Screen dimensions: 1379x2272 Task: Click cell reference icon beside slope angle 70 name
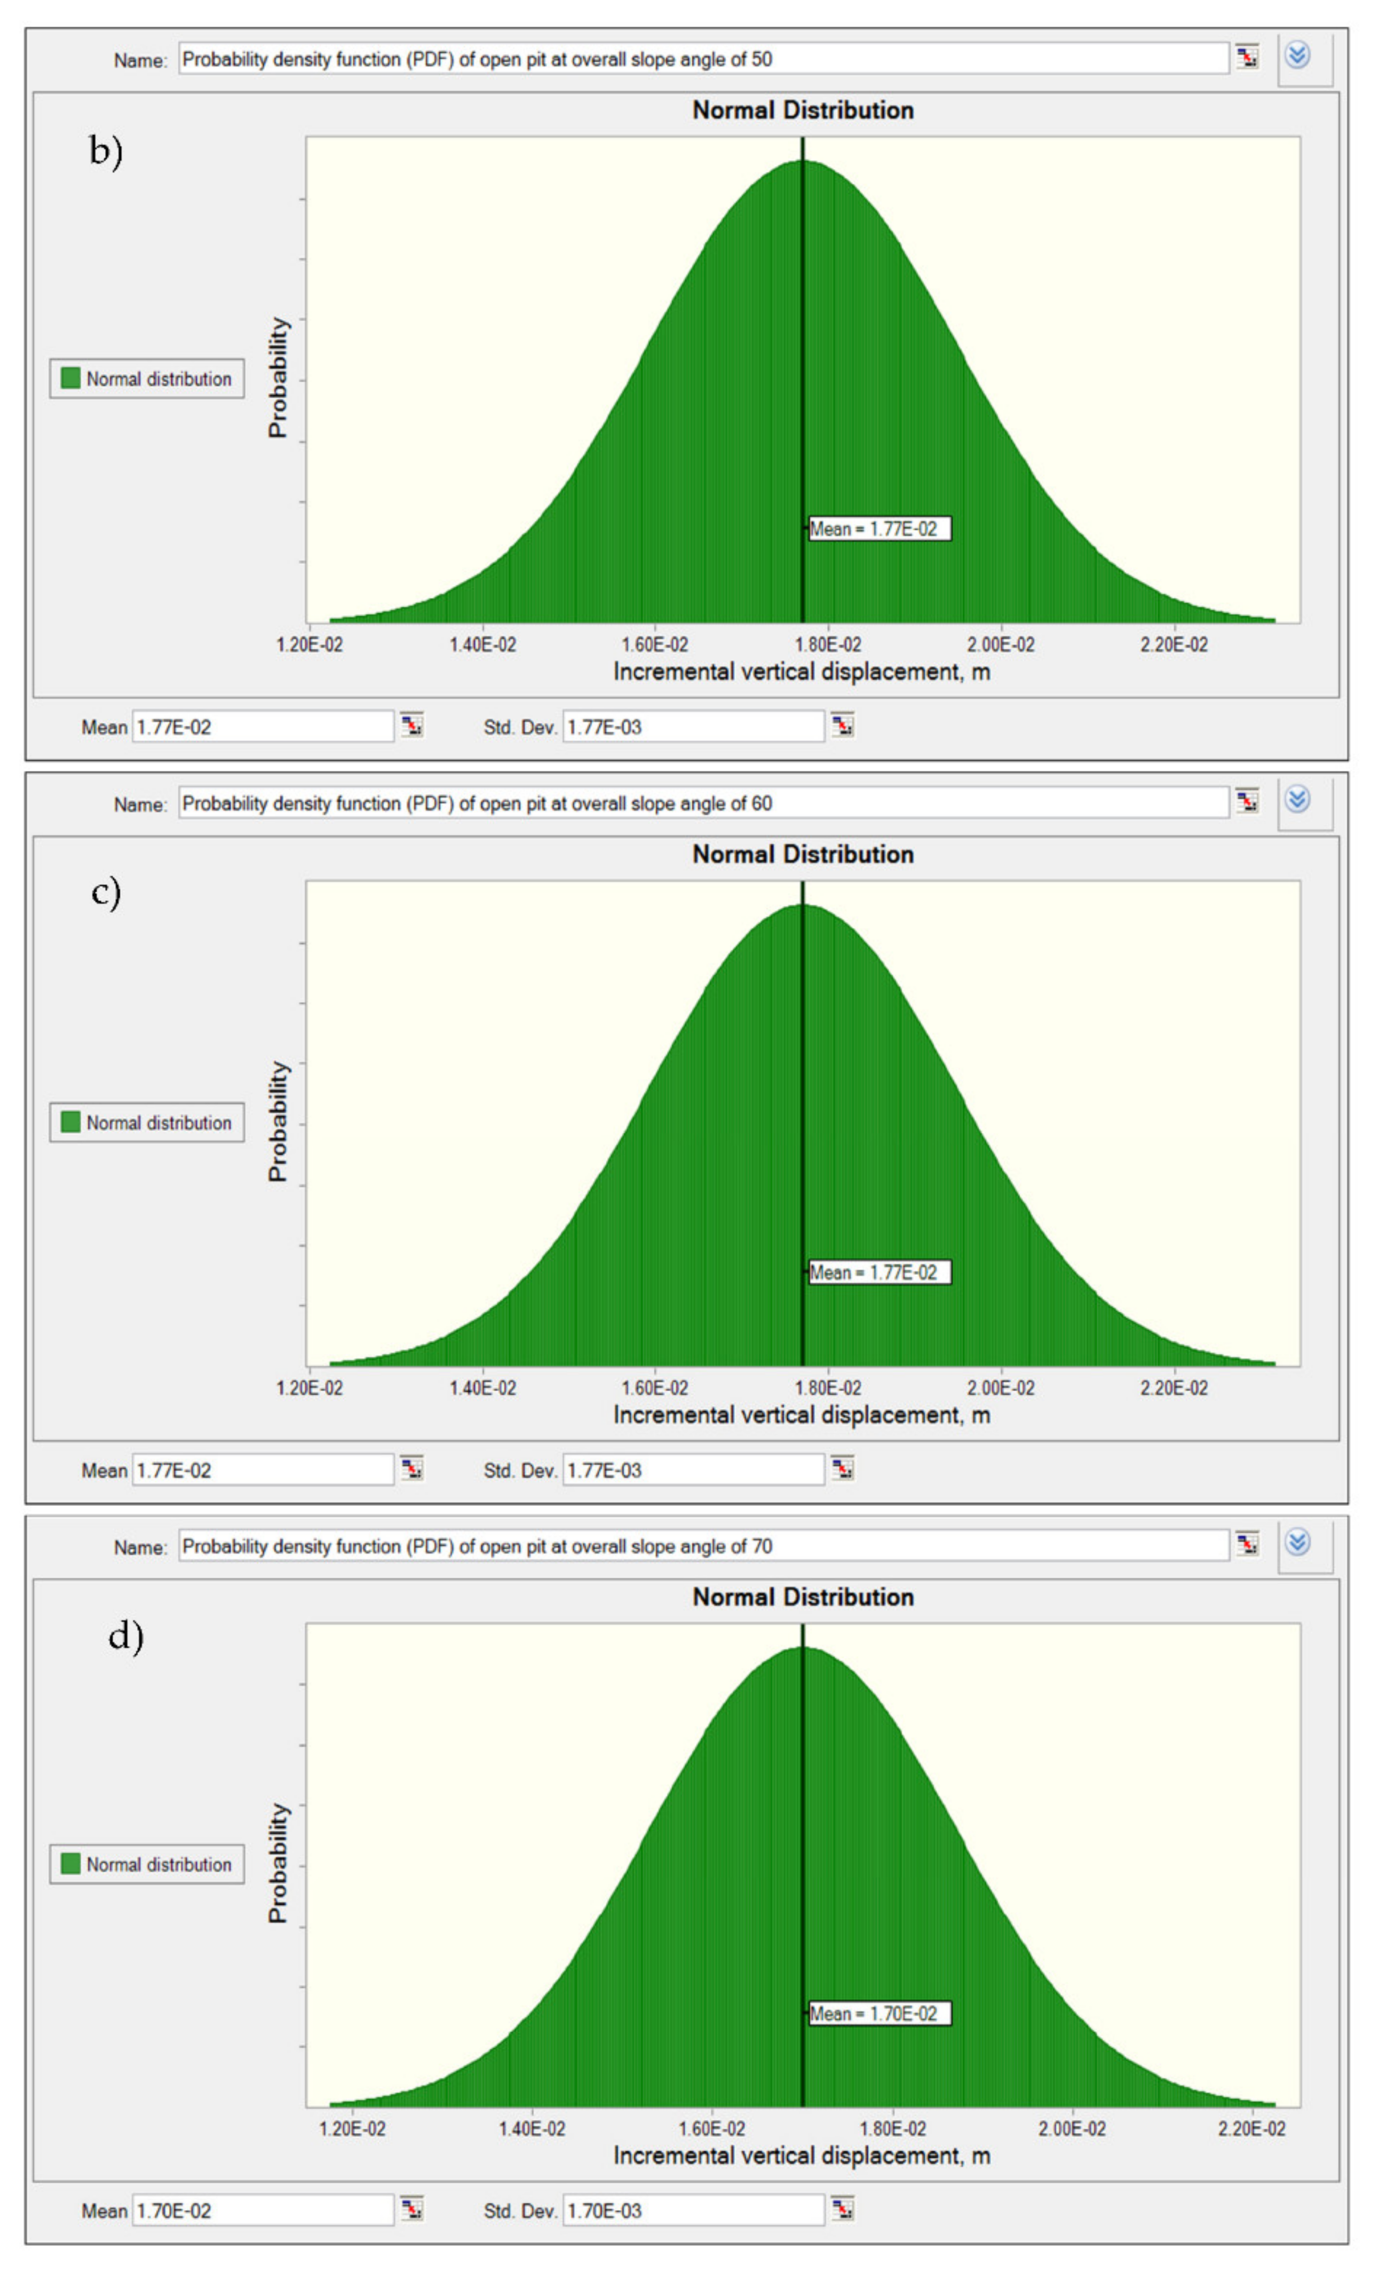[x=1247, y=1543]
